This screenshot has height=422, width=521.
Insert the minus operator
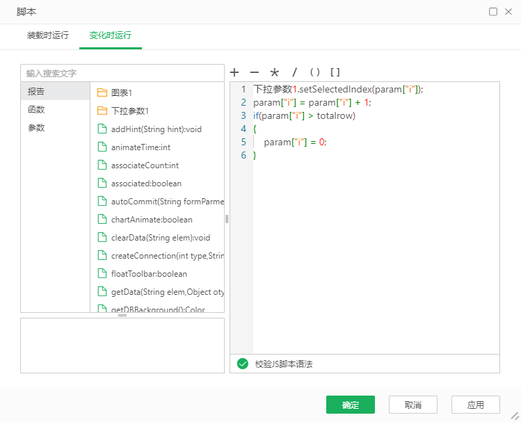pyautogui.click(x=254, y=72)
